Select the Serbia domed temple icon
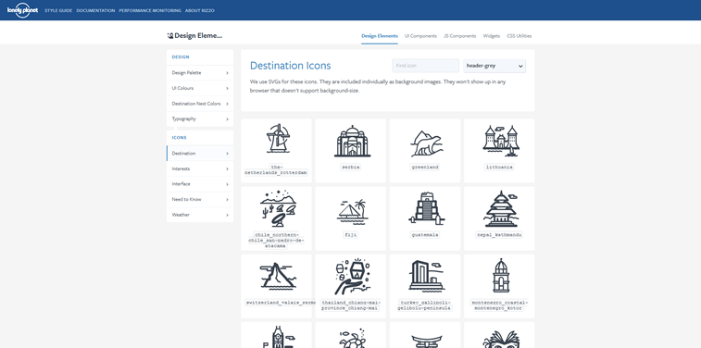Image resolution: width=701 pixels, height=348 pixels. [x=352, y=142]
